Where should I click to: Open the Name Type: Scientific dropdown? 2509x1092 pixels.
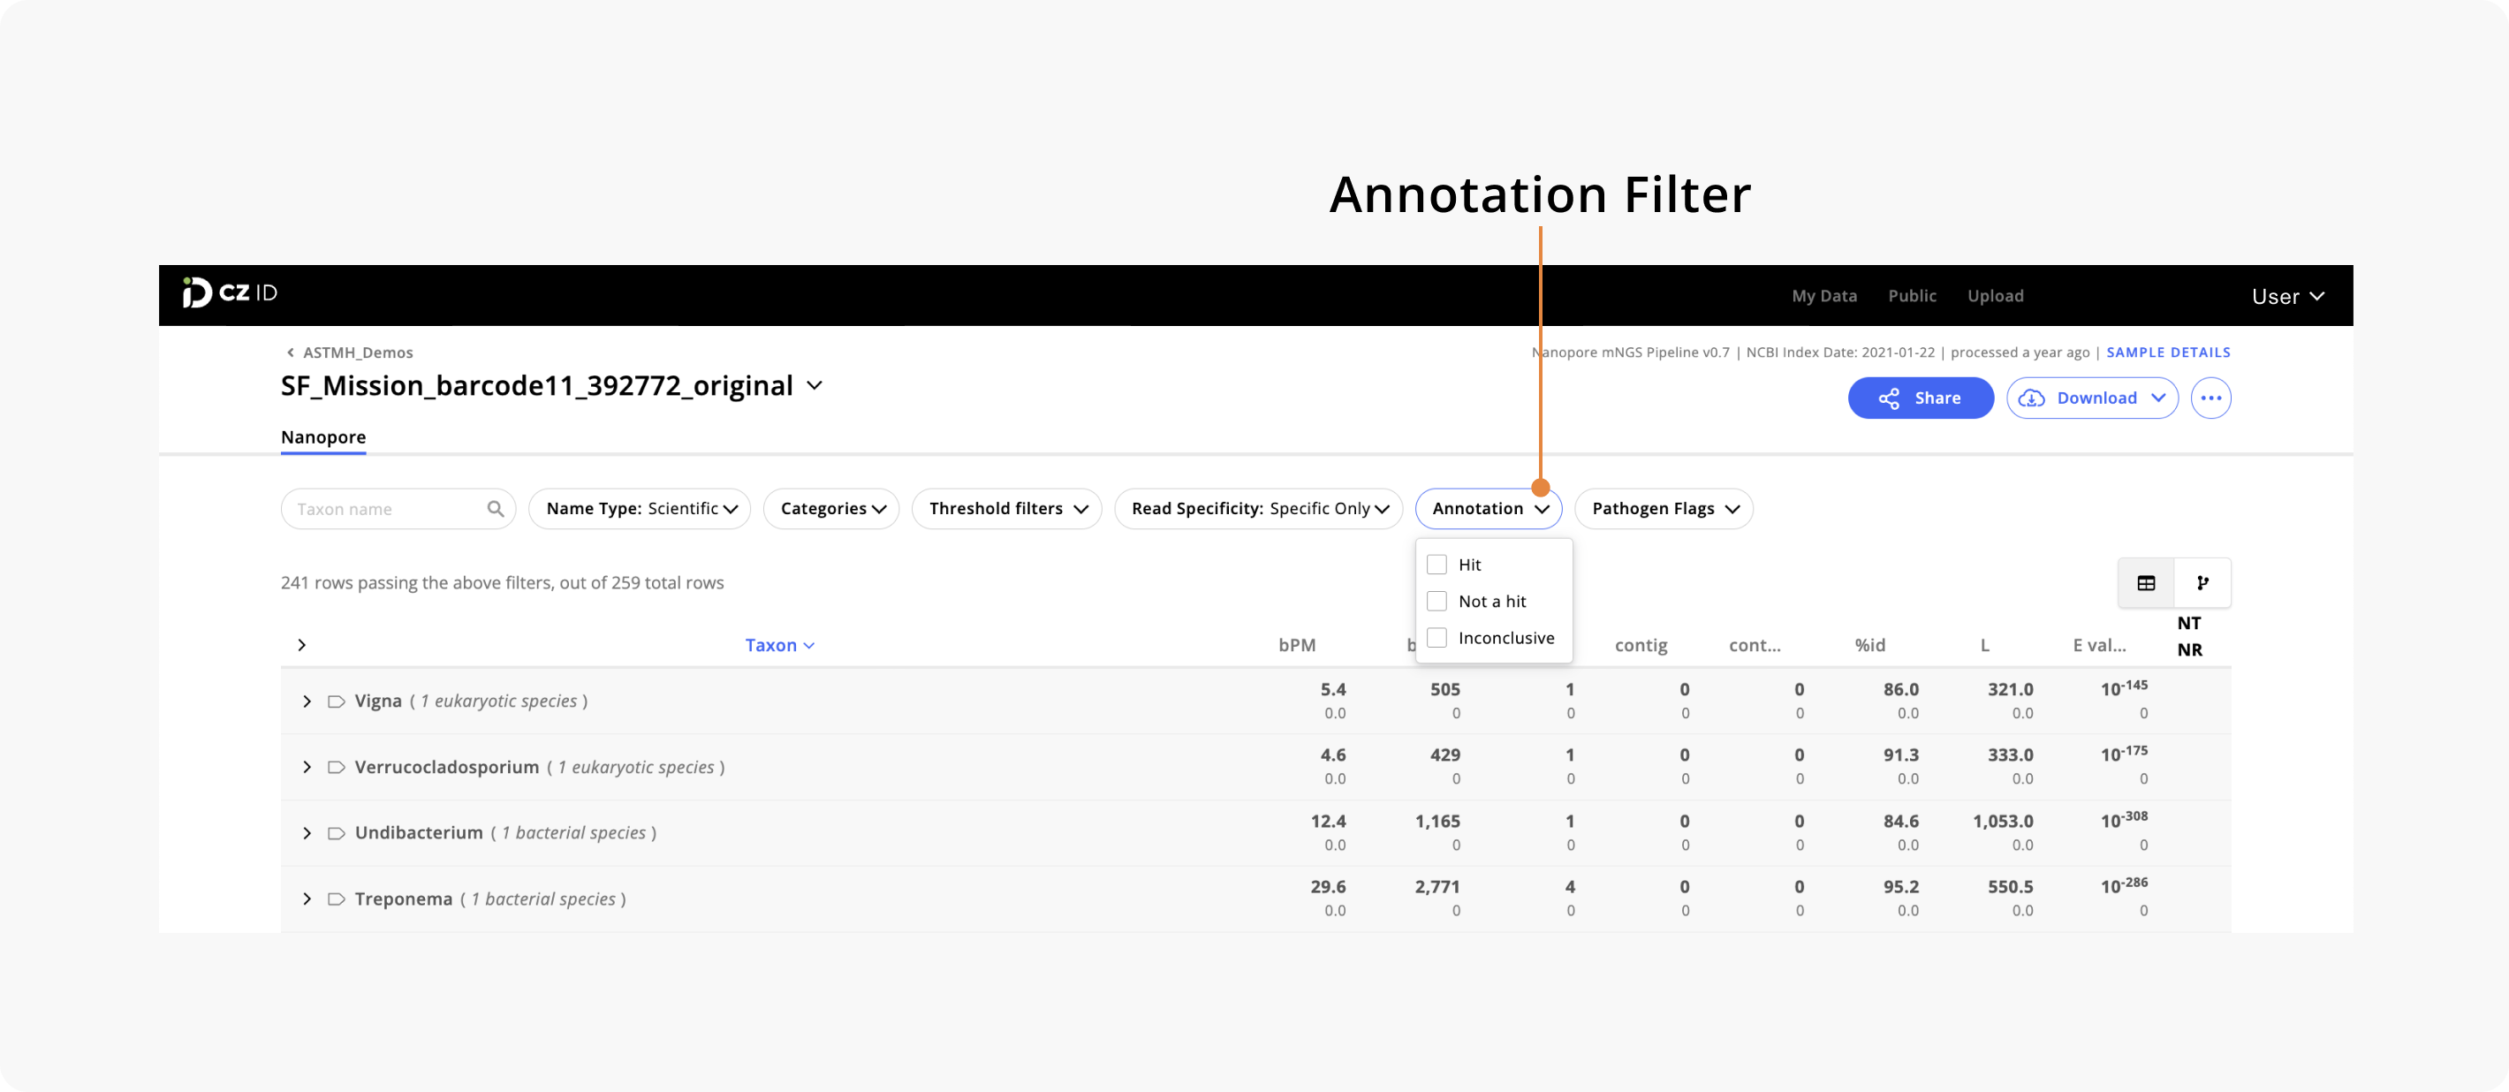coord(640,509)
